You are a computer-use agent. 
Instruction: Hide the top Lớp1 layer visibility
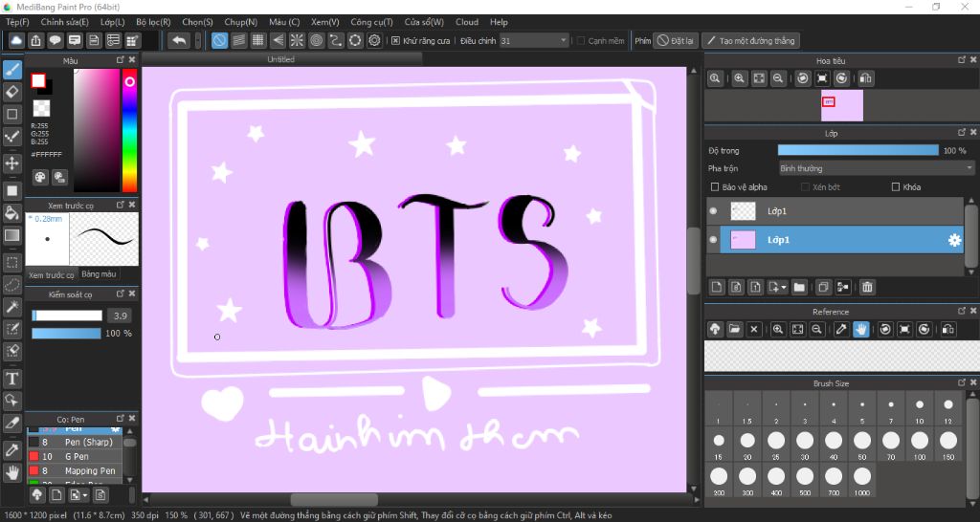pos(713,211)
